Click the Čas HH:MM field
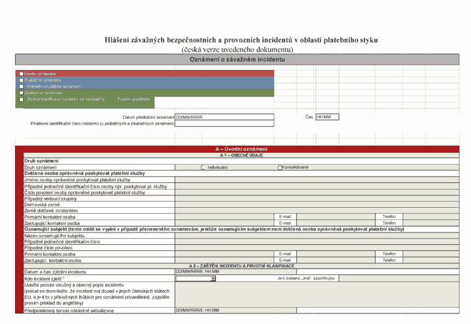 point(328,117)
